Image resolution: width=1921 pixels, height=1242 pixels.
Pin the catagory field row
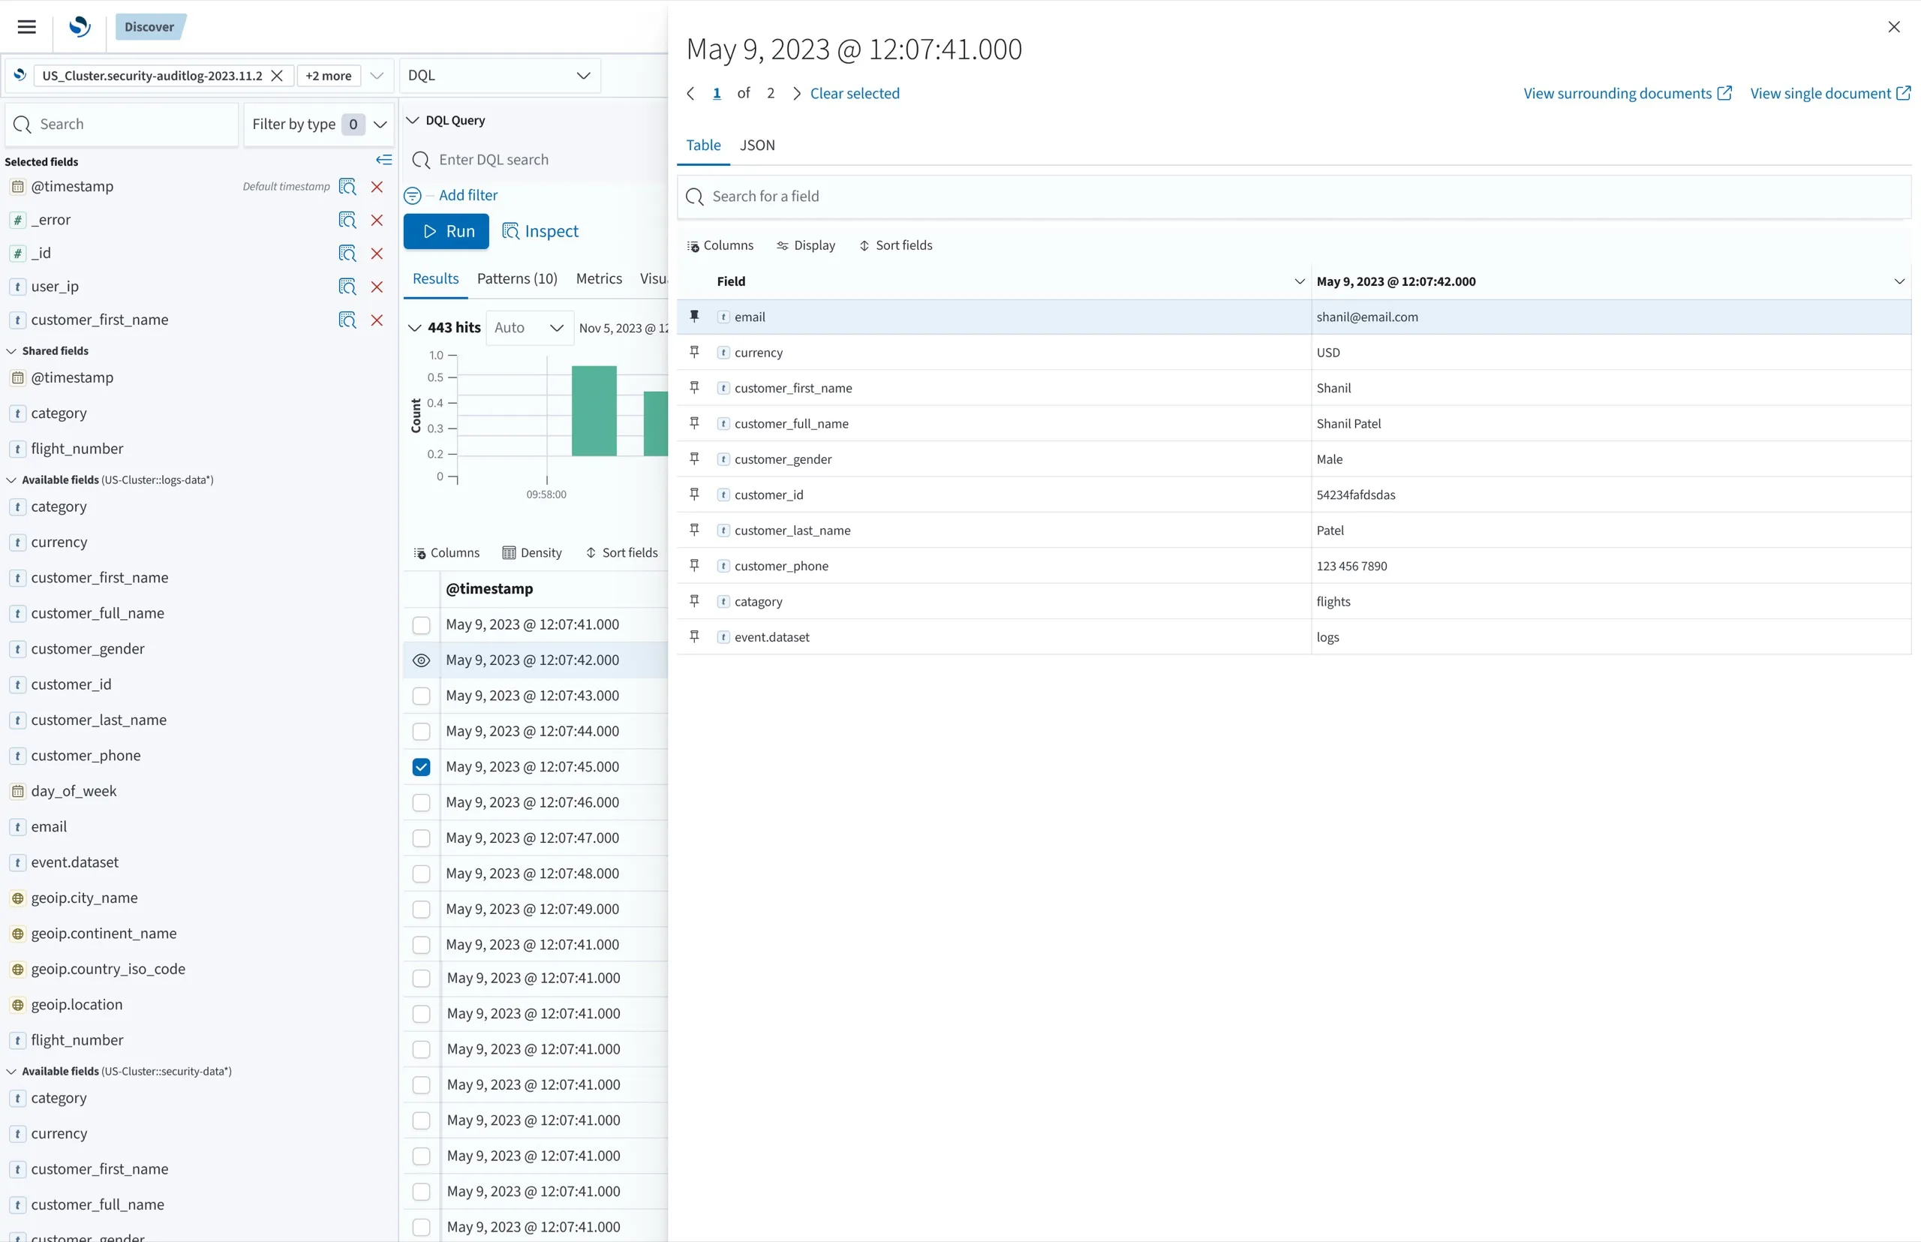(694, 600)
